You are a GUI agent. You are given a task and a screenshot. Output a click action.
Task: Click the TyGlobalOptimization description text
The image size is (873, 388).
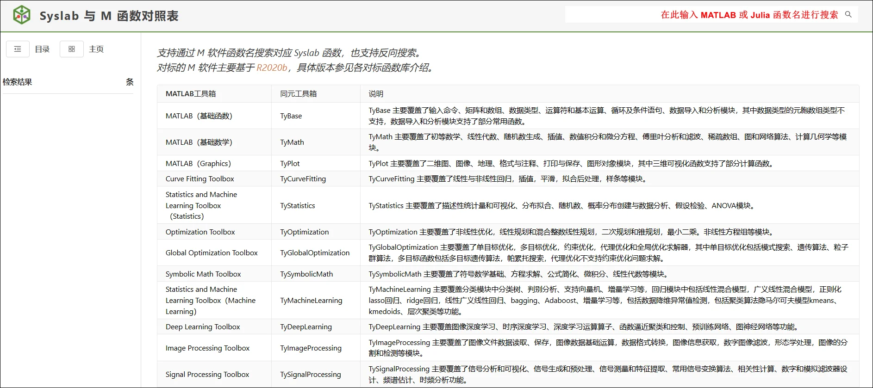(x=609, y=253)
